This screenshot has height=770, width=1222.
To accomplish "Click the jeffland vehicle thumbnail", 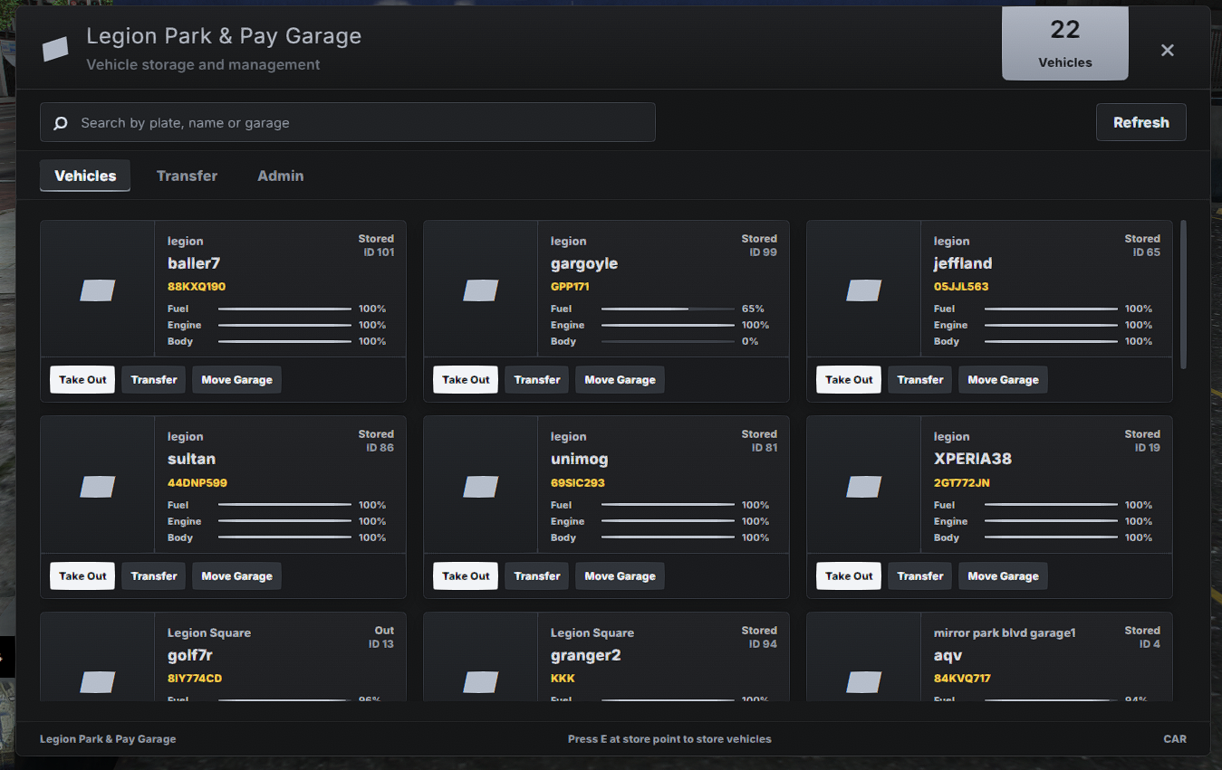I will [x=864, y=290].
